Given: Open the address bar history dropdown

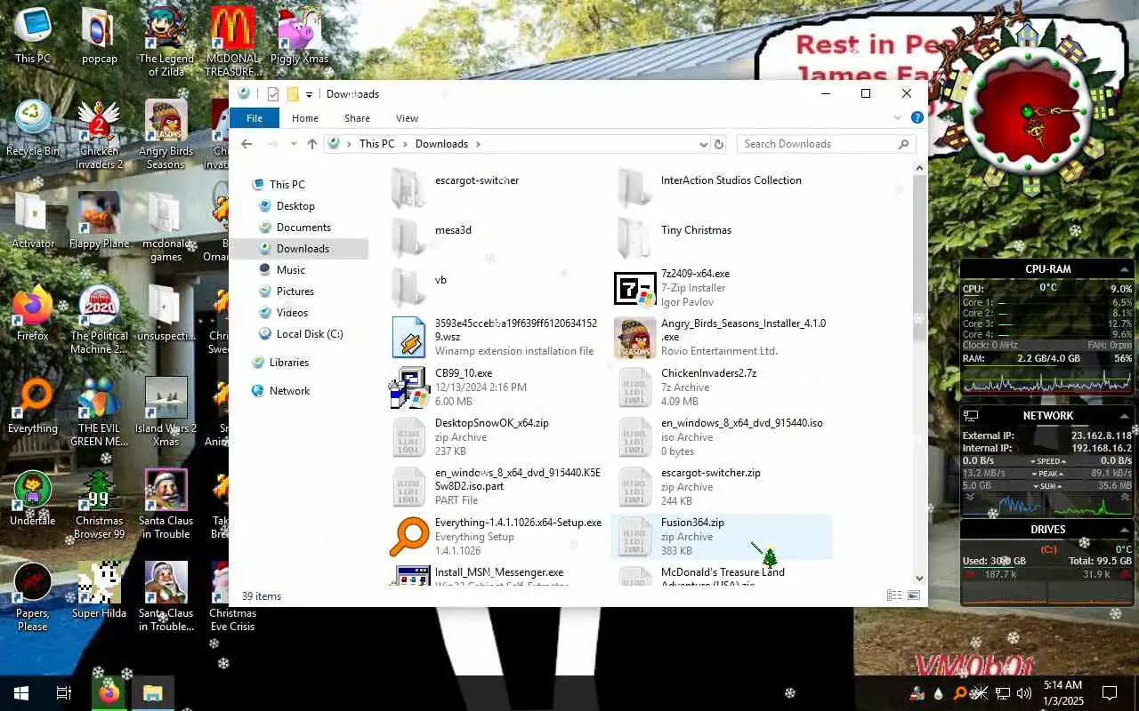Looking at the screenshot, I should pos(703,144).
